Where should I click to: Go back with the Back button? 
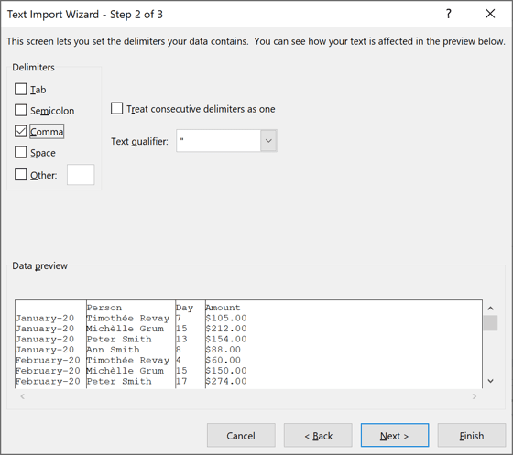click(318, 436)
